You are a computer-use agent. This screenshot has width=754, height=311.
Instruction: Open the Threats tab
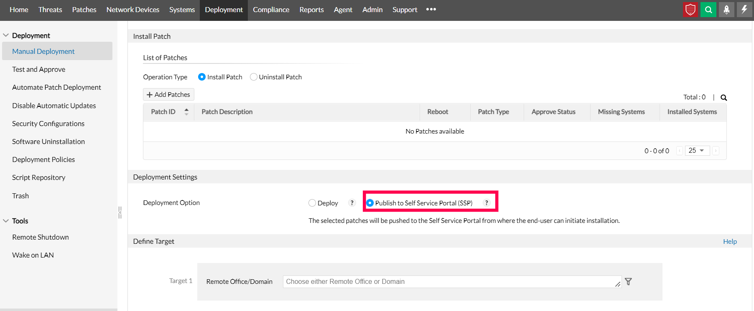[50, 10]
